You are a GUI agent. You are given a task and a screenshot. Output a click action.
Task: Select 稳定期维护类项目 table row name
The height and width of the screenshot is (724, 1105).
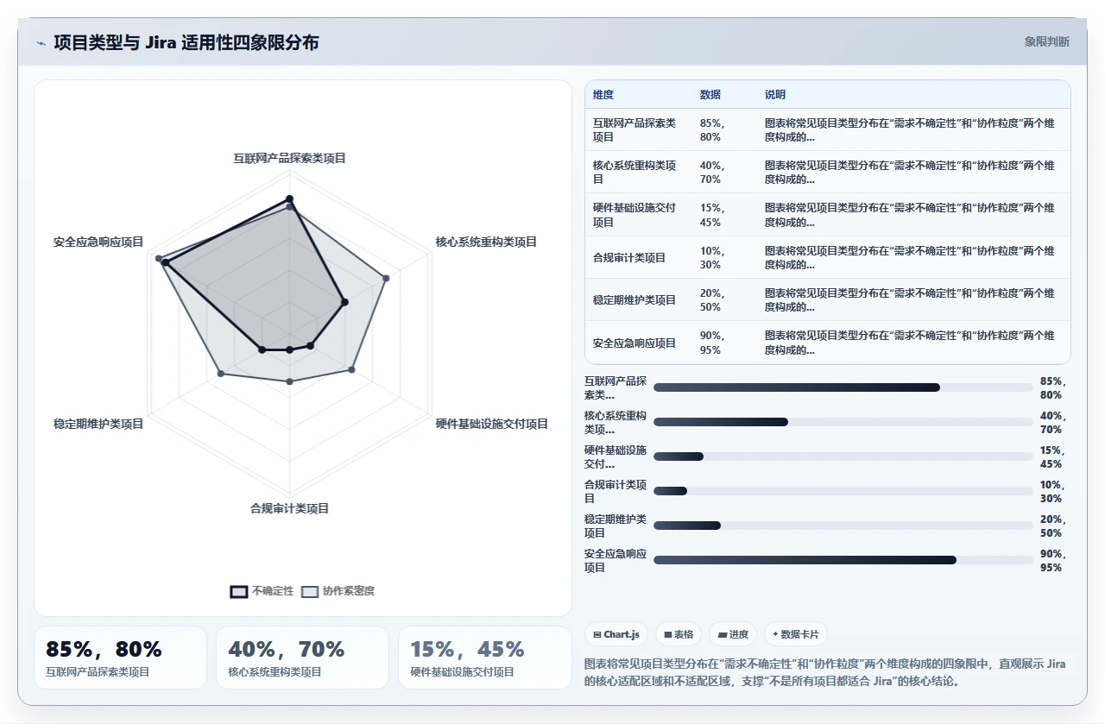pos(635,300)
